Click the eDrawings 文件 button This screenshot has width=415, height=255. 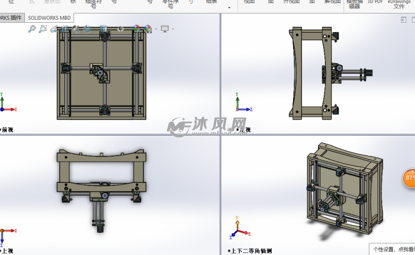click(x=399, y=4)
